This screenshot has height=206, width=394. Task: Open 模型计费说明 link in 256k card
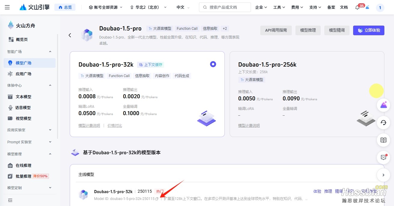(249, 126)
